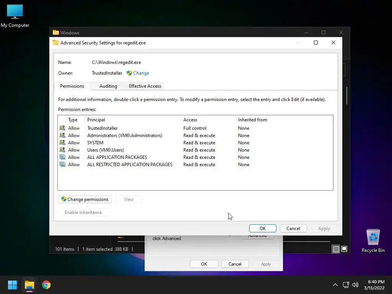
Task: Select Users (VM6\Users) principal
Action: pyautogui.click(x=106, y=150)
